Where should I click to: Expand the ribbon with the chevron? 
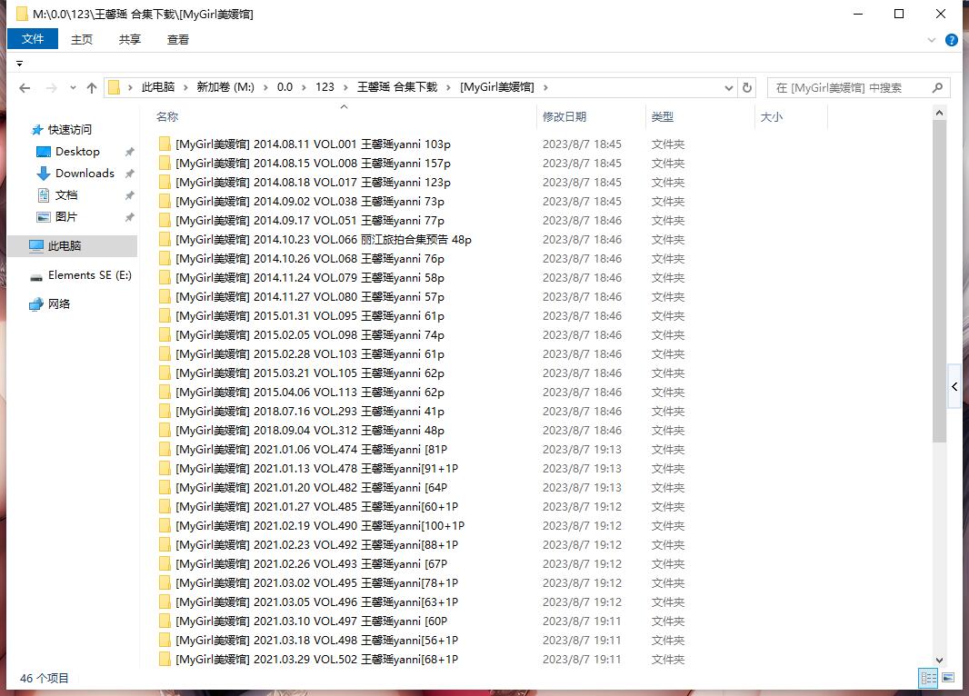[x=932, y=40]
